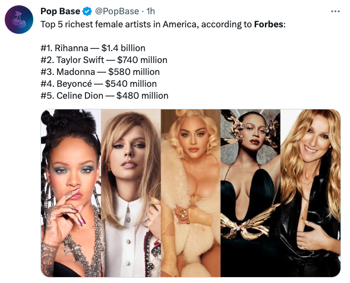350x283 pixels.
Task: Click the bold Forbes word
Action: click(269, 24)
